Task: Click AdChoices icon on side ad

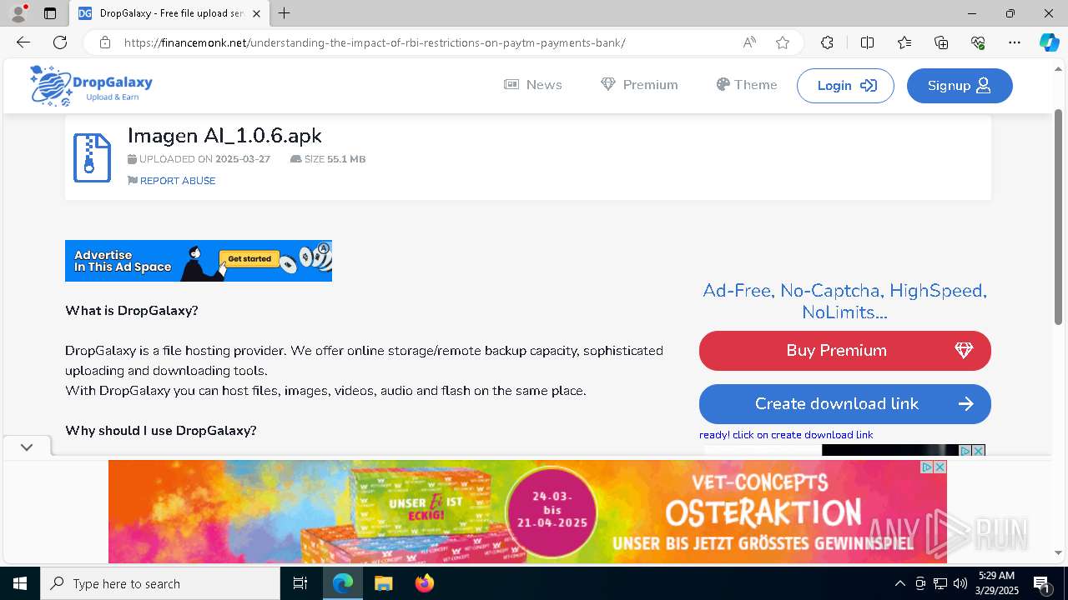Action: click(966, 451)
